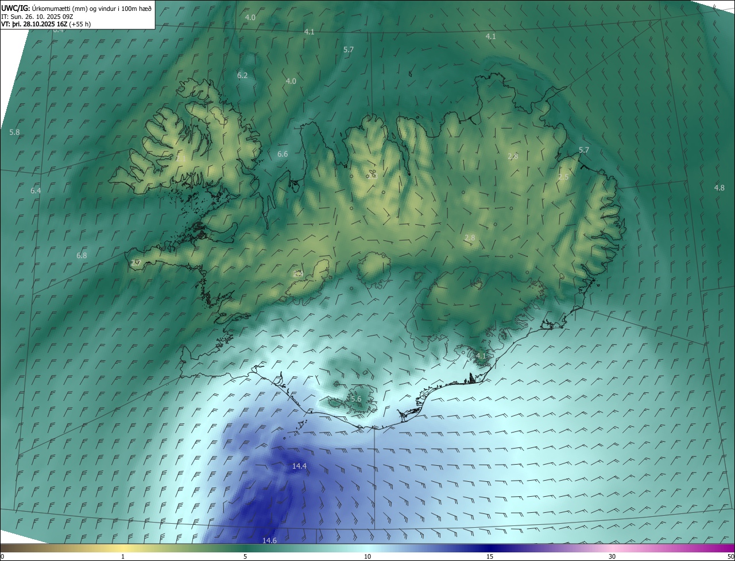Click the "IT: Sun. 26. 10. 2025 09Z" line

point(38,16)
